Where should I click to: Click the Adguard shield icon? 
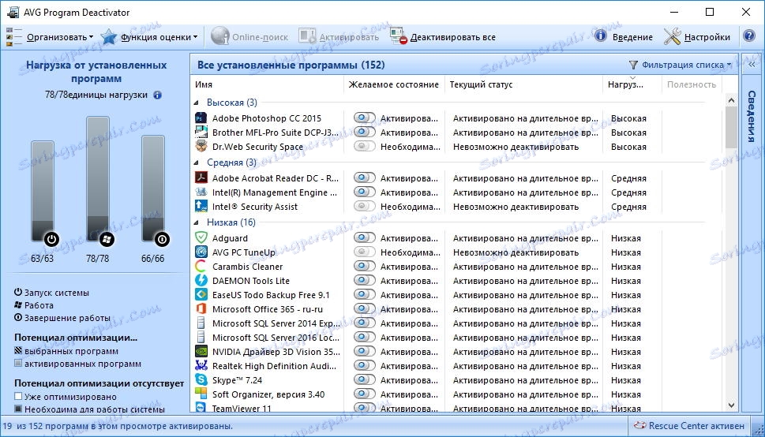coord(201,238)
